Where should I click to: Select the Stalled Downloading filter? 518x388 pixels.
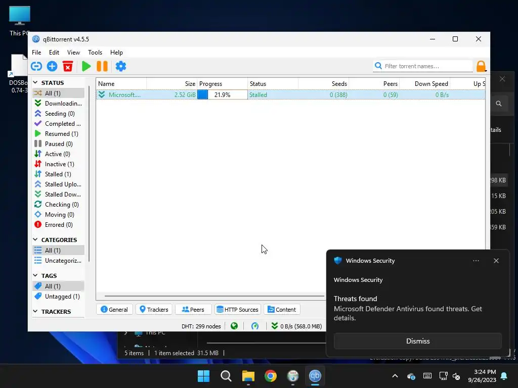[58, 195]
